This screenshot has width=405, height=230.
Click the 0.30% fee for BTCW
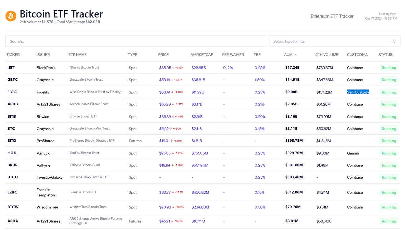click(260, 207)
